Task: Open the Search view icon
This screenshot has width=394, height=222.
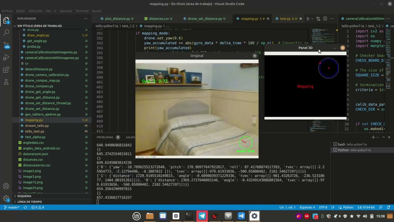Action: (6, 32)
